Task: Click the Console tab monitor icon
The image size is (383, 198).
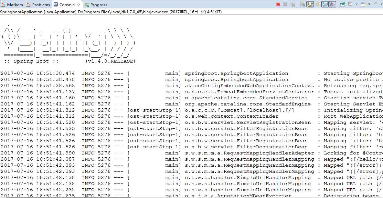Action: [x=56, y=5]
